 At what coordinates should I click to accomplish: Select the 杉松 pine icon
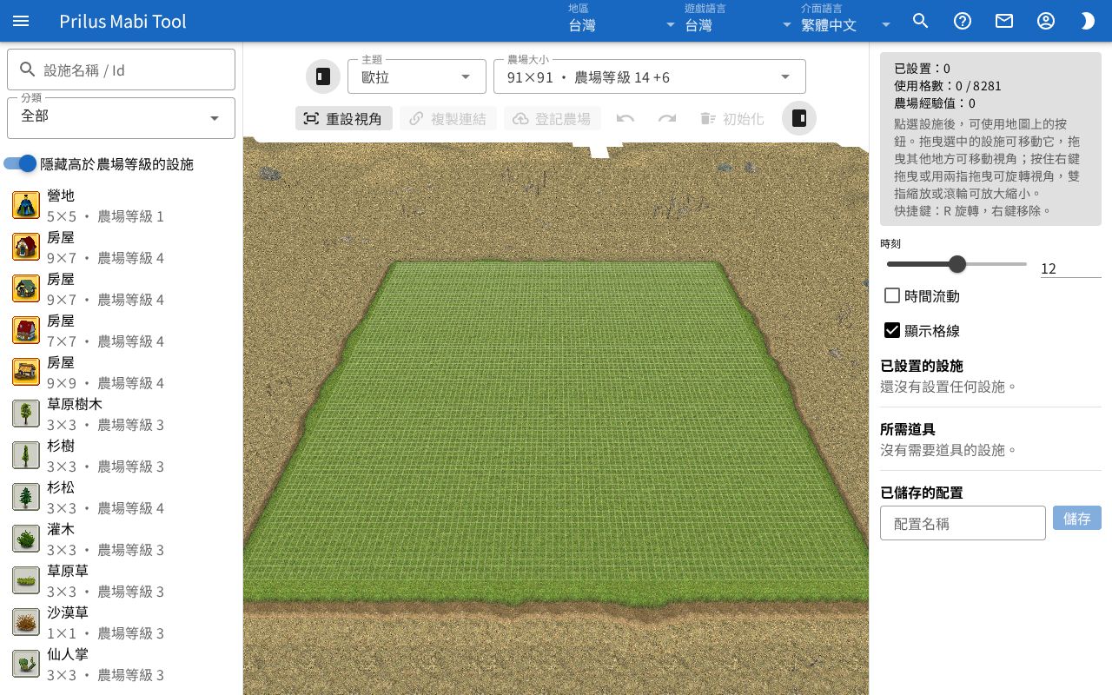(x=26, y=498)
